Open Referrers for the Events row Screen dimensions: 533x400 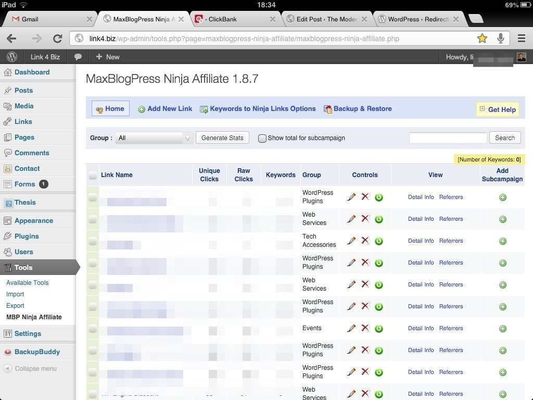coord(451,328)
